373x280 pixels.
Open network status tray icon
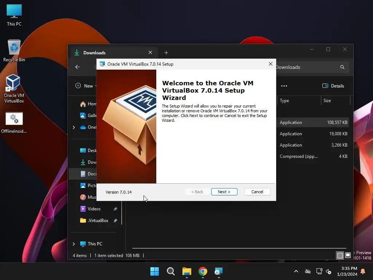coord(319,271)
